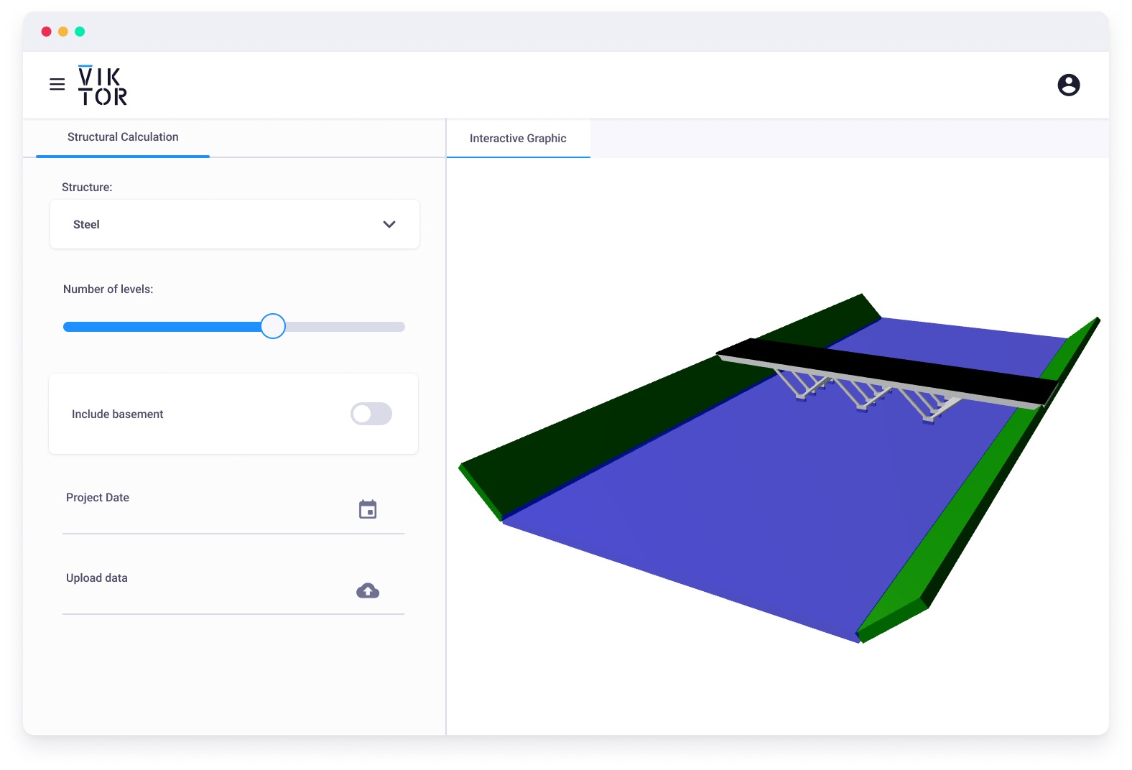The image size is (1132, 770).
Task: Expand the chevron arrow in Structure field
Action: point(389,224)
